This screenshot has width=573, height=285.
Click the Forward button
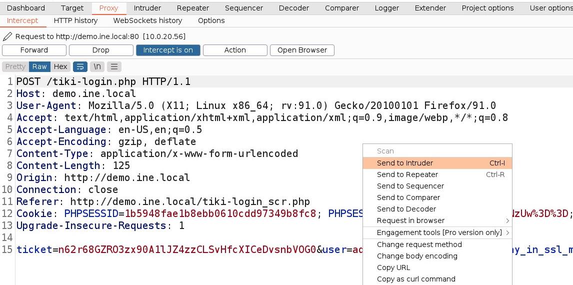point(34,50)
